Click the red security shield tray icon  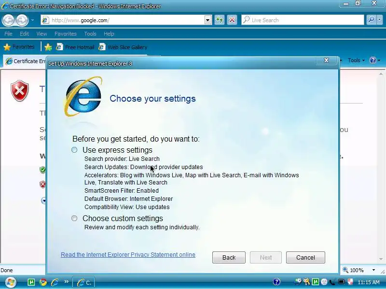[x=350, y=282]
